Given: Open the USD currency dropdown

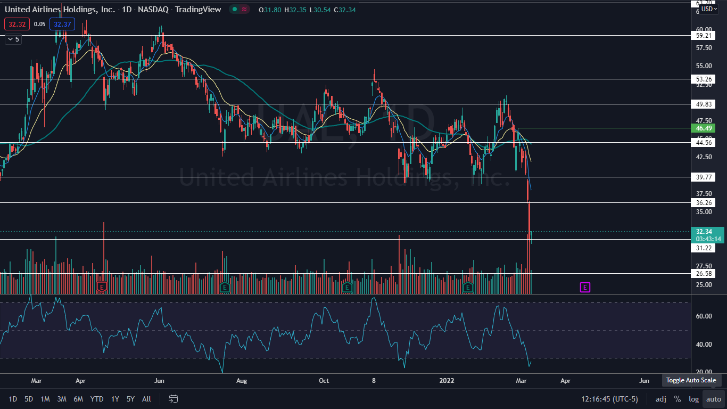Looking at the screenshot, I should [x=709, y=9].
